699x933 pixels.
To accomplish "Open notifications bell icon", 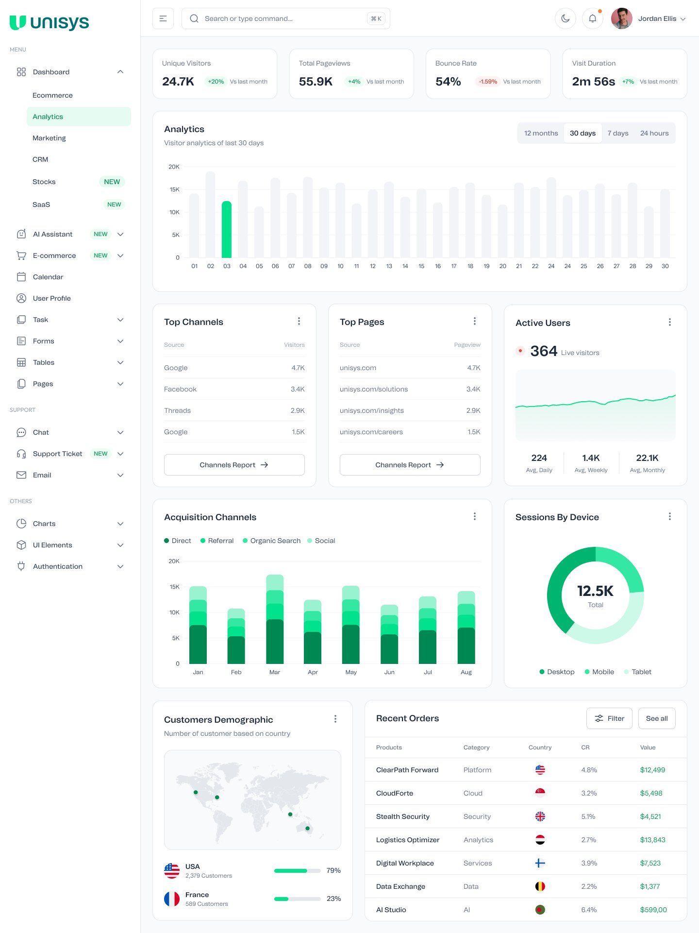I will click(592, 18).
